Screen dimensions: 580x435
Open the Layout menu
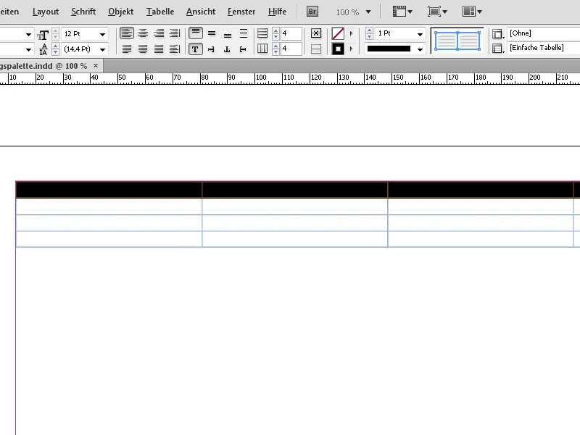(x=46, y=12)
